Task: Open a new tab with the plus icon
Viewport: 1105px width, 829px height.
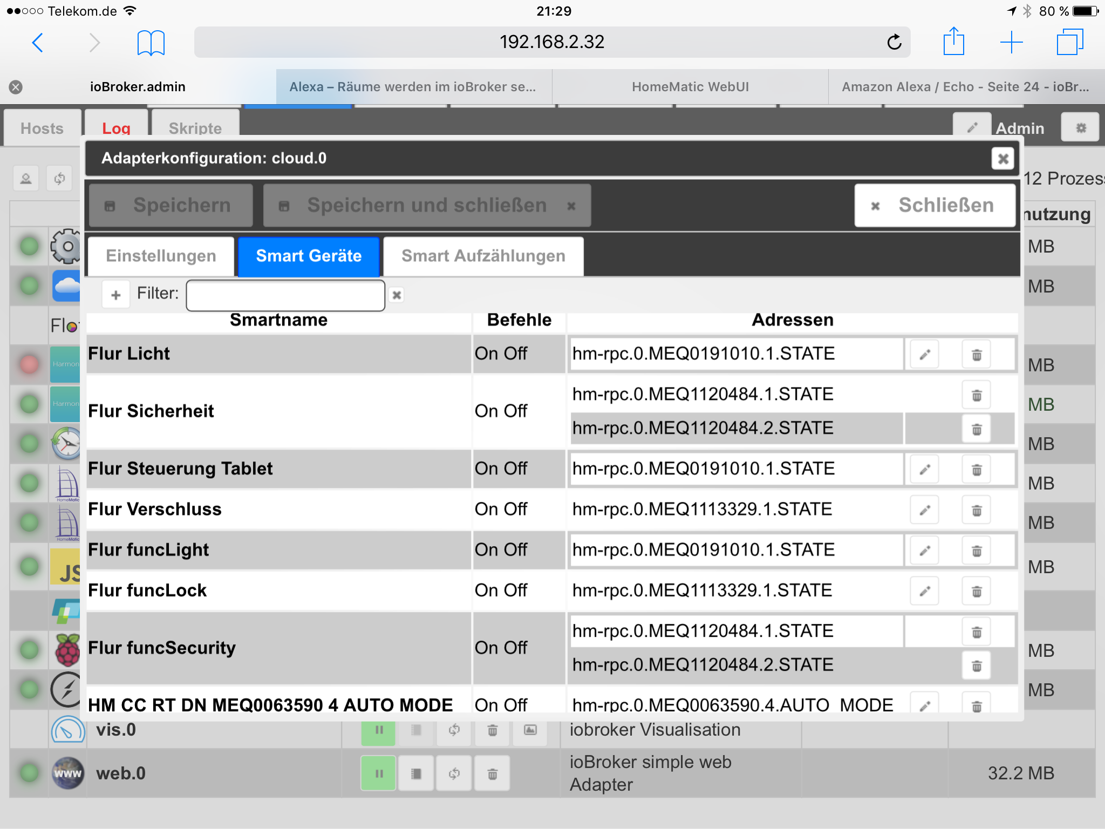Action: pos(1011,42)
